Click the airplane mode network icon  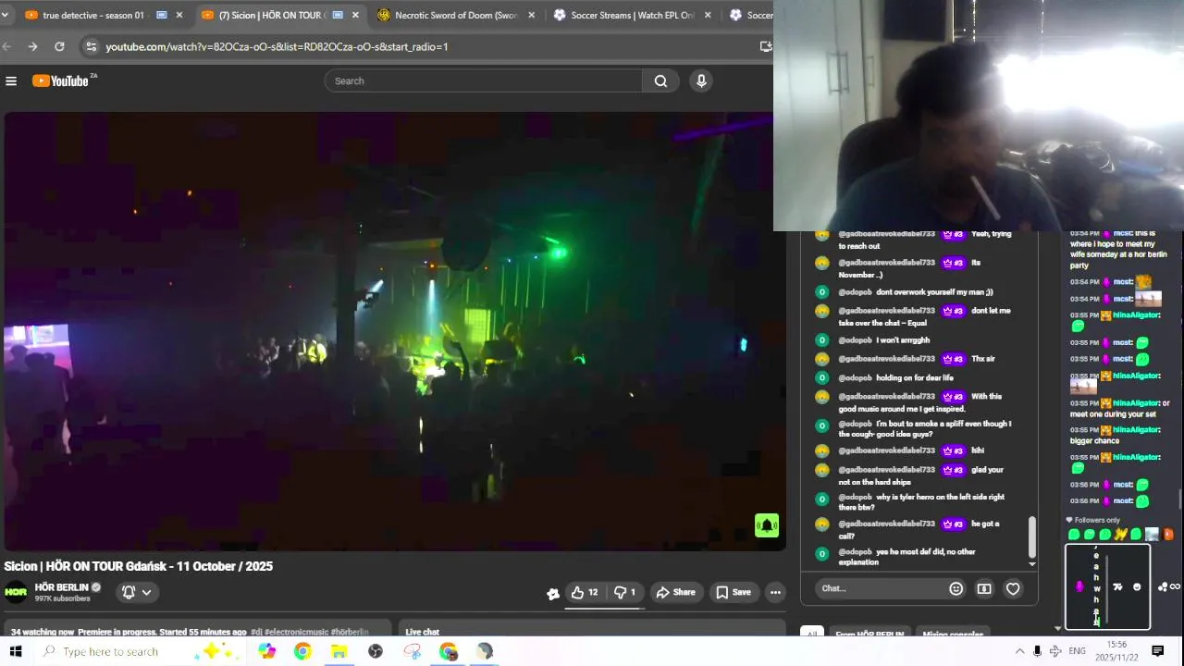[1055, 651]
